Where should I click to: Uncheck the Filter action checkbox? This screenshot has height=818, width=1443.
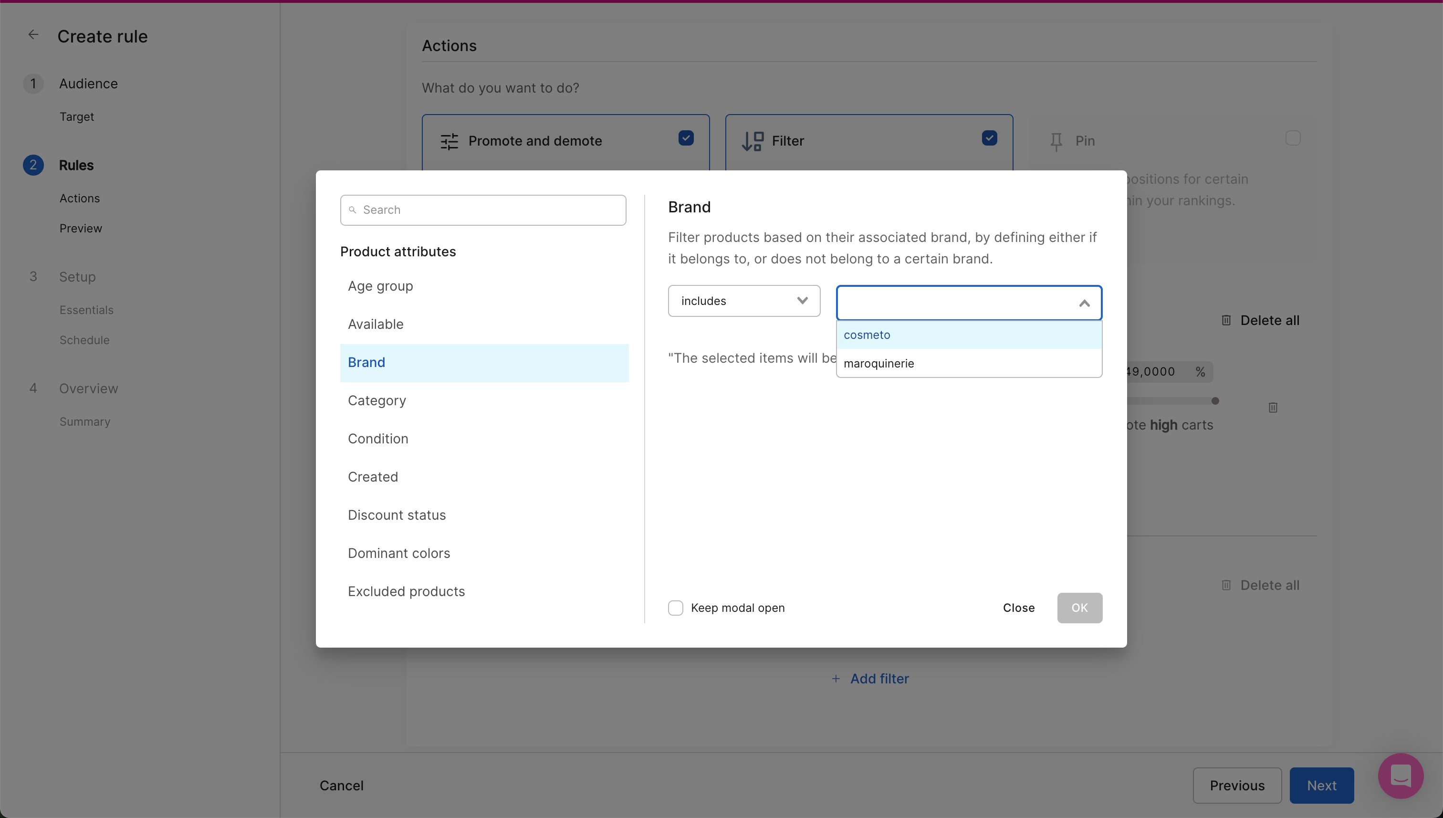(x=989, y=138)
